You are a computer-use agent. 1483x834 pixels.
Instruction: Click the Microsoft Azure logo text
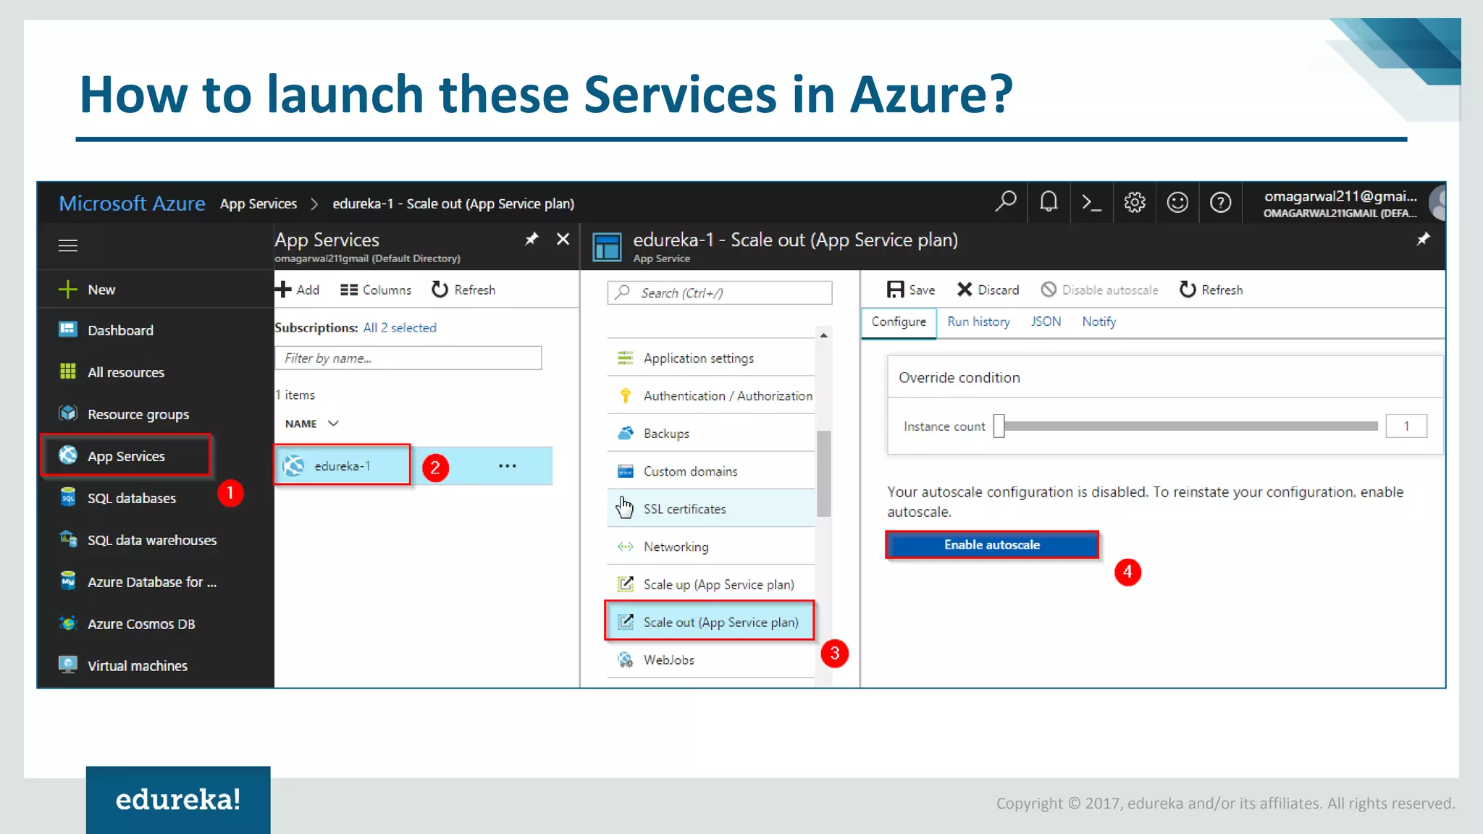pyautogui.click(x=132, y=203)
